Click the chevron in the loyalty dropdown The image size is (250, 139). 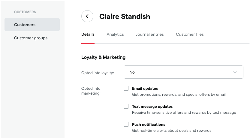pyautogui.click(x=235, y=72)
